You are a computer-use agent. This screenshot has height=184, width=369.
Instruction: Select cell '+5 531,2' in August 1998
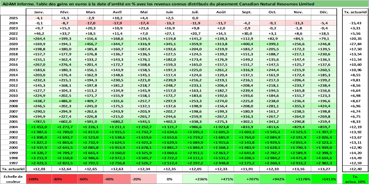(x=221, y=158)
